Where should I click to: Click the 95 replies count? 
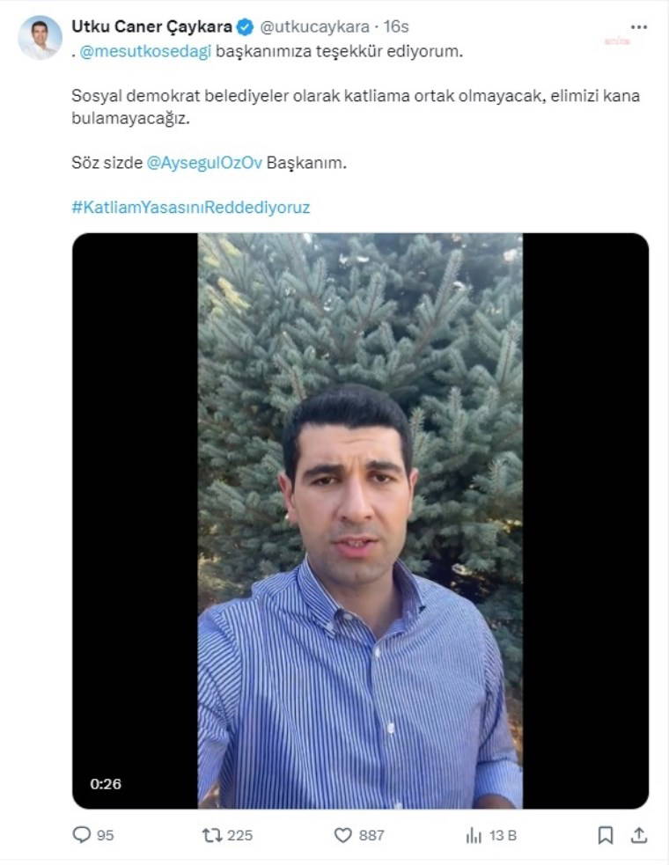(x=105, y=835)
